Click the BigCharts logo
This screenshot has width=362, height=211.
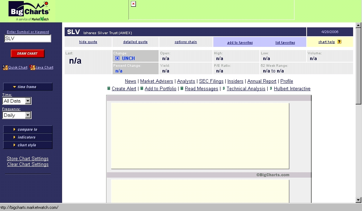click(30, 11)
